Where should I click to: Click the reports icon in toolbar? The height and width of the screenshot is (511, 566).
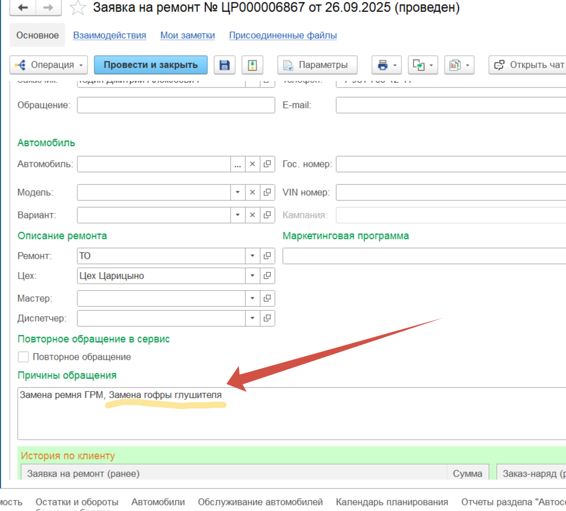(x=459, y=65)
